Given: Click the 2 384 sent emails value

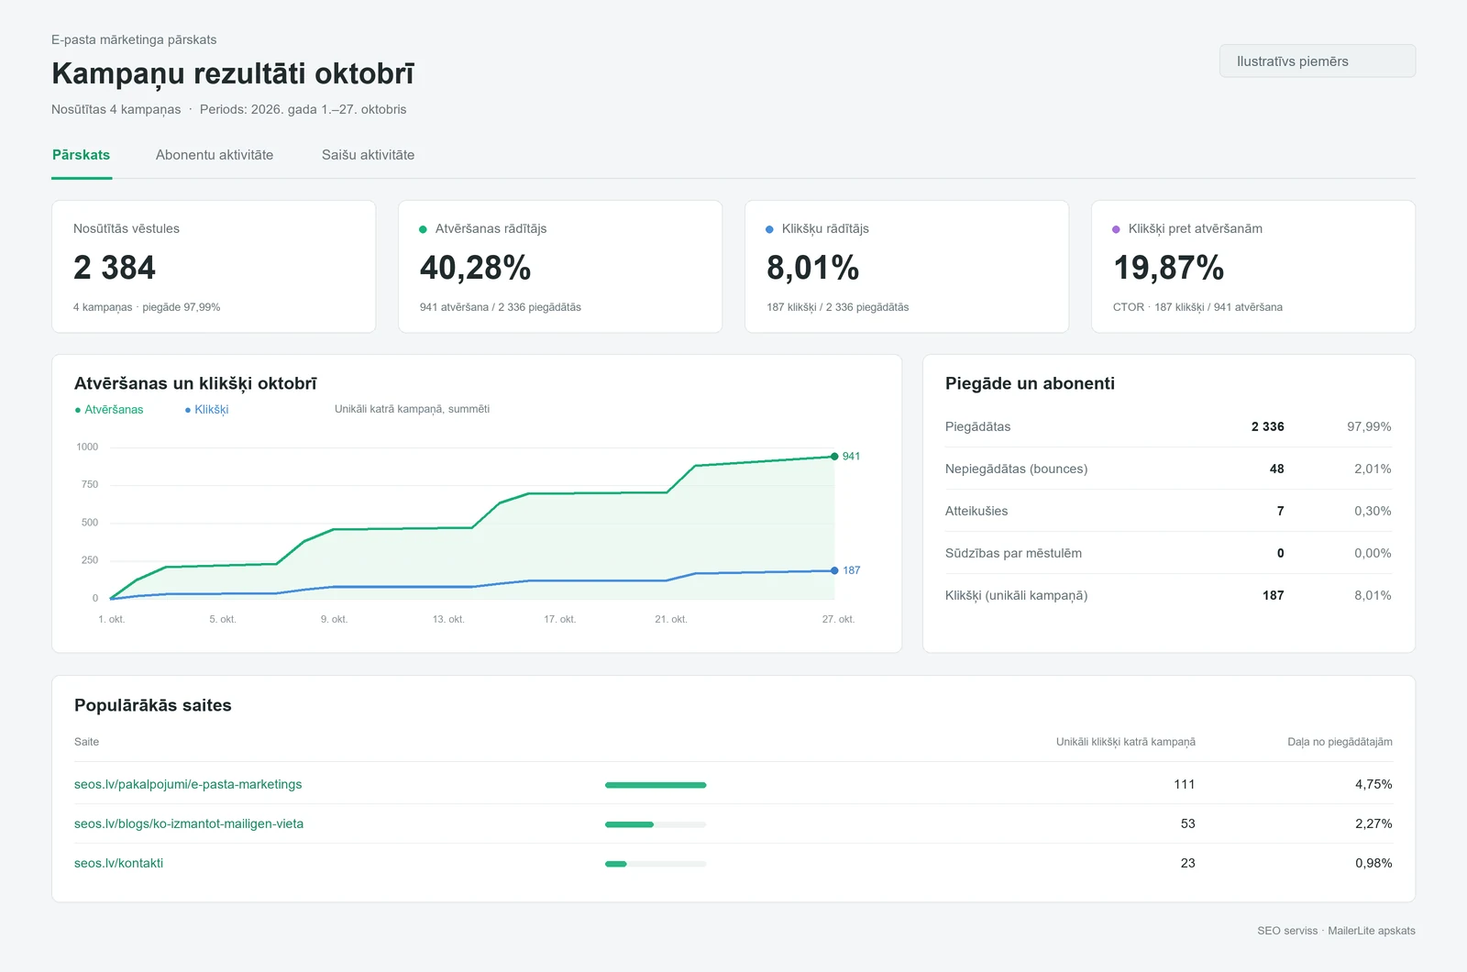Looking at the screenshot, I should point(115,268).
